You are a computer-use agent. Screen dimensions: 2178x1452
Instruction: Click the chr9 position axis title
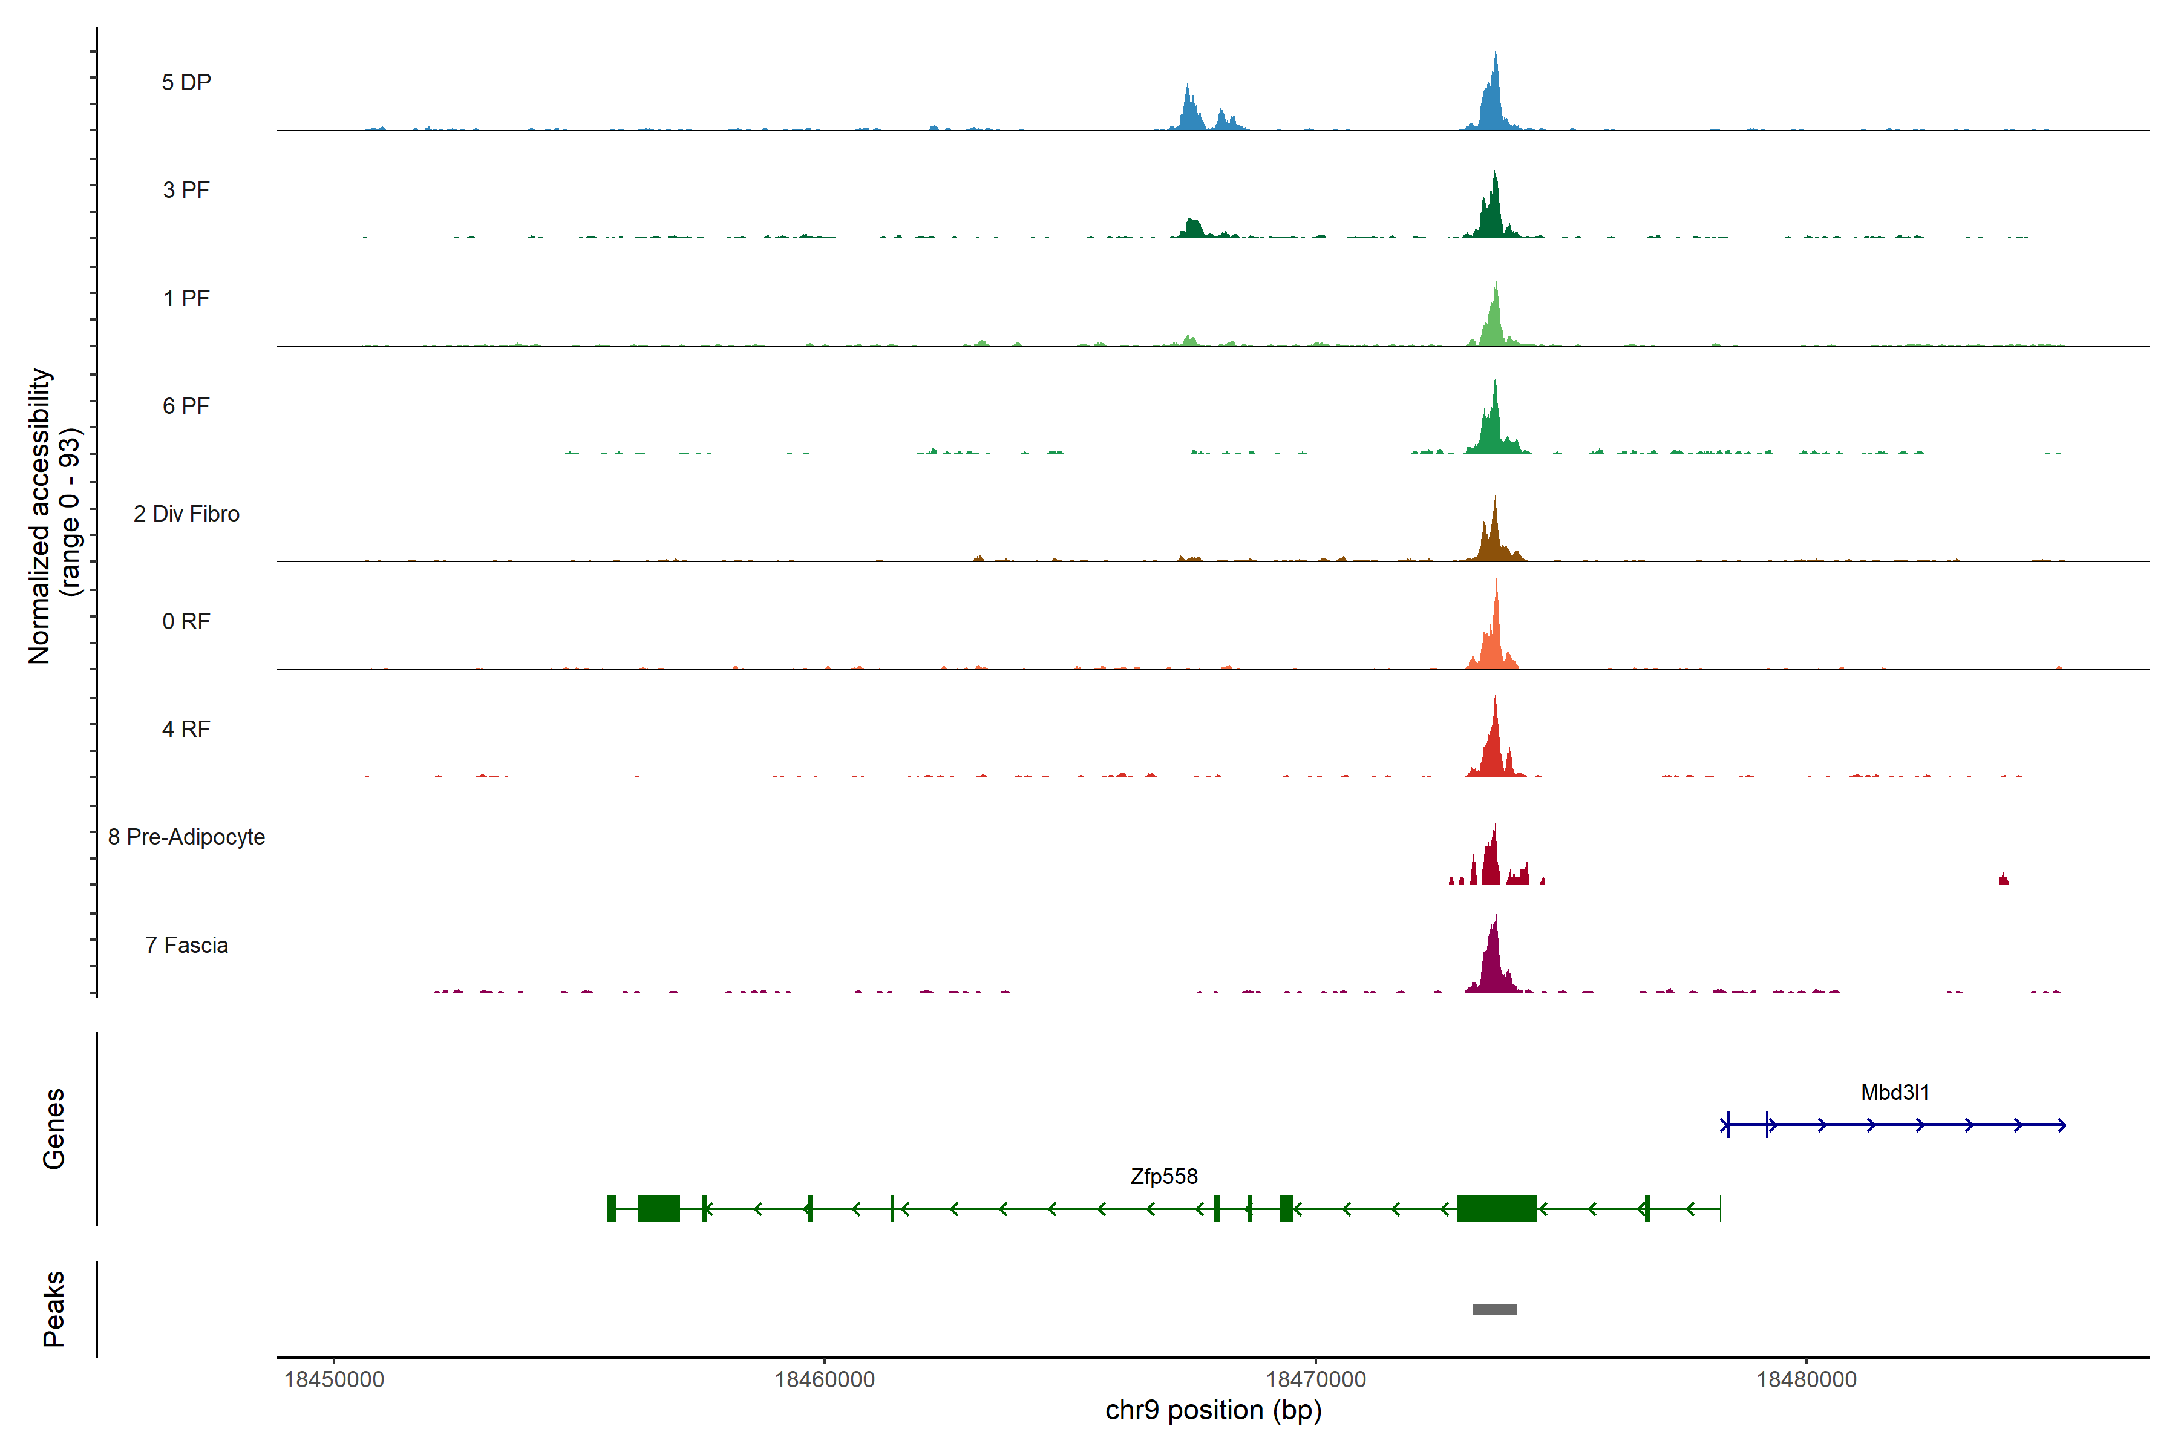1213,1411
